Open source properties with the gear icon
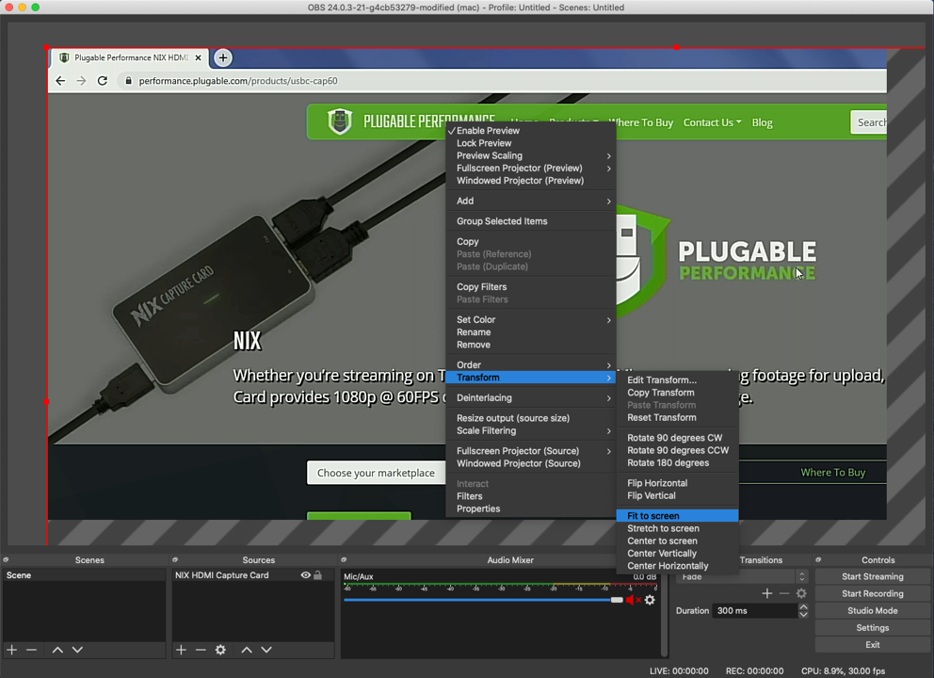934x678 pixels. pyautogui.click(x=220, y=649)
